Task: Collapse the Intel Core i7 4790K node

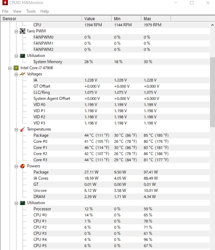Action: (10, 68)
